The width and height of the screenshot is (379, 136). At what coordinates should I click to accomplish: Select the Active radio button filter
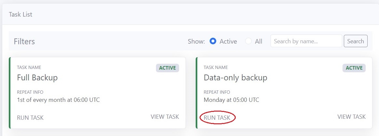tap(213, 41)
